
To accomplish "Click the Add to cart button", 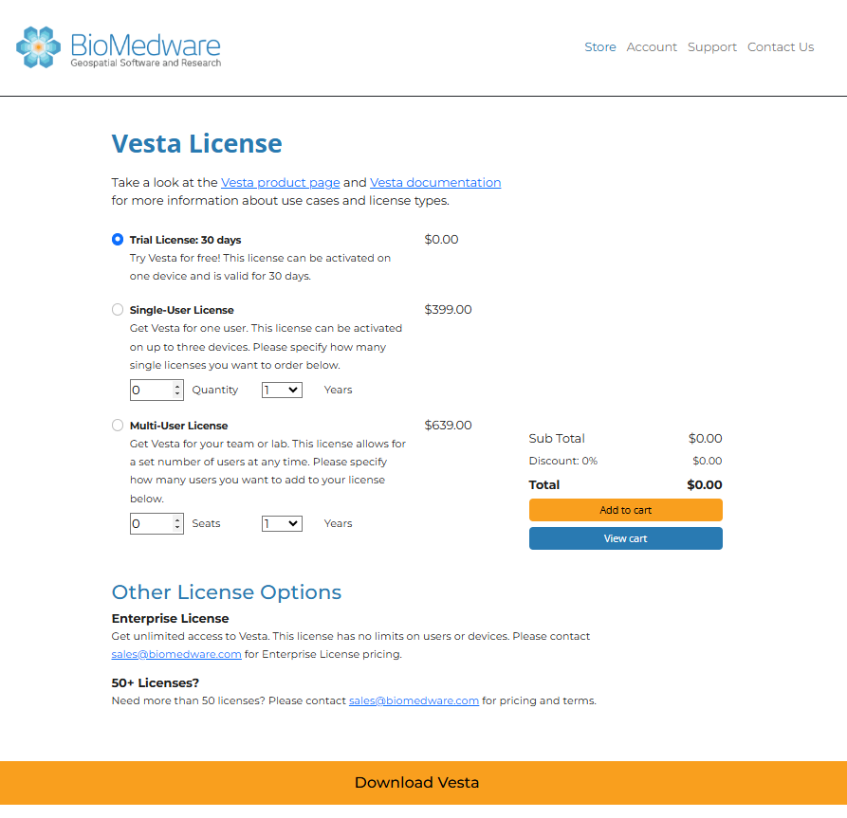I will tap(625, 510).
